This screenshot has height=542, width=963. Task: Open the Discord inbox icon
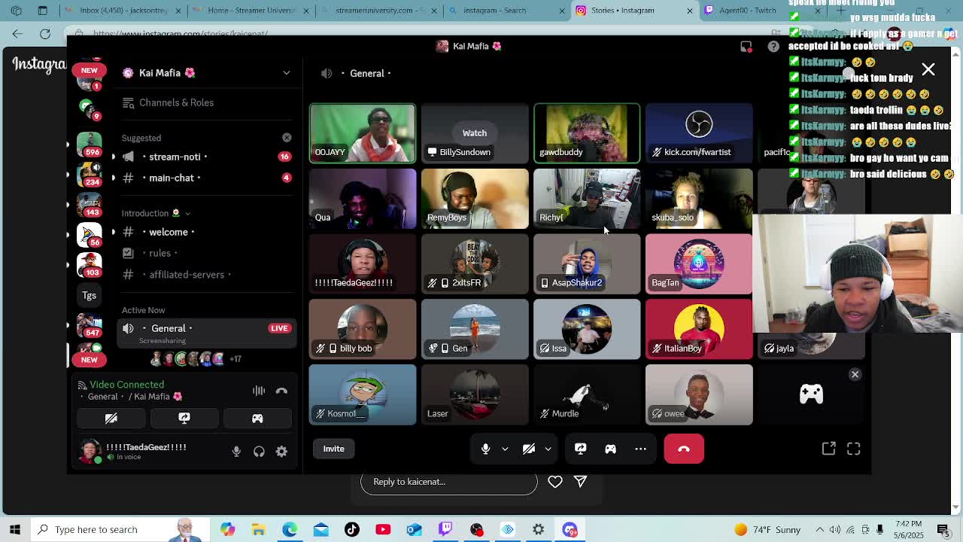[x=746, y=47]
